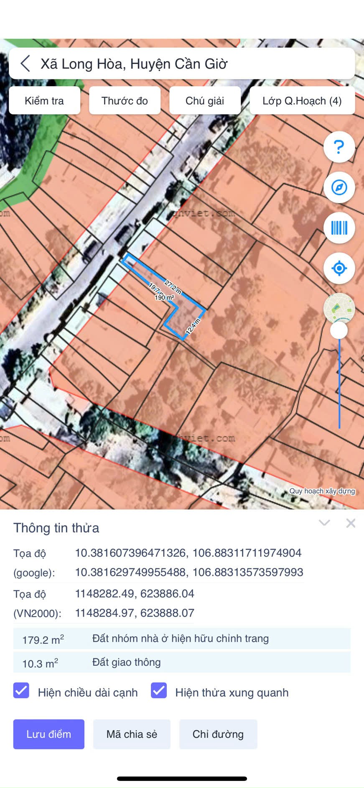
Task: Open the Thước đo measuring tool
Action: pyautogui.click(x=125, y=100)
